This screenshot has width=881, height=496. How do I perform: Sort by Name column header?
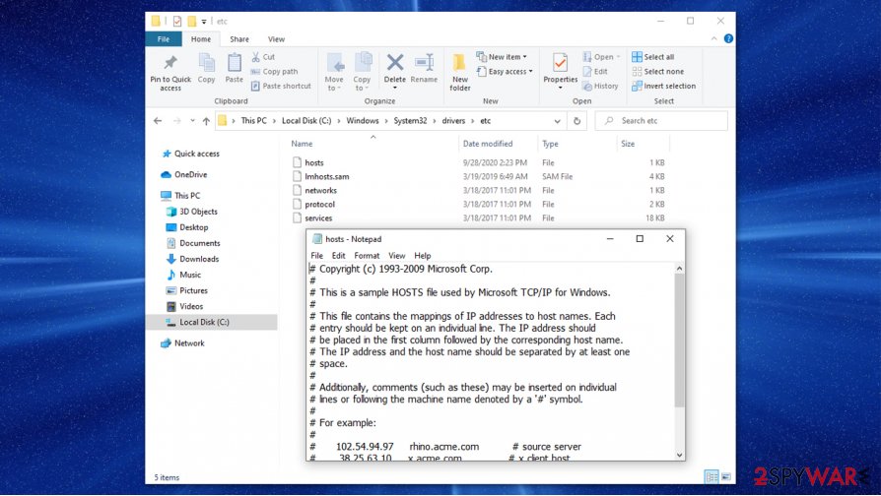click(x=302, y=144)
